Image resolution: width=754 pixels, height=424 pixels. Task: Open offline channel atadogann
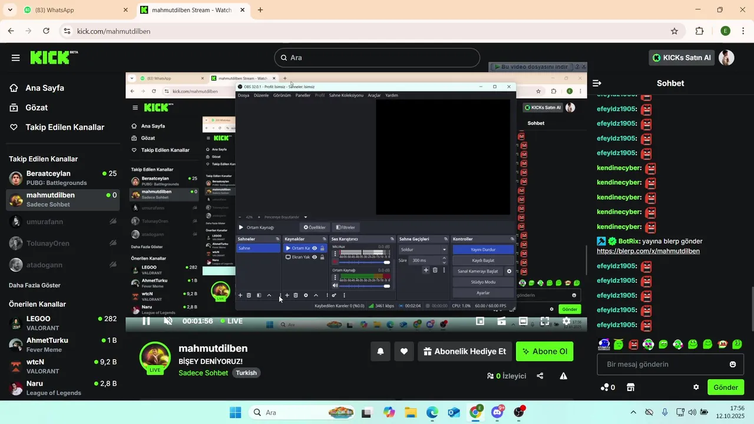pyautogui.click(x=62, y=265)
